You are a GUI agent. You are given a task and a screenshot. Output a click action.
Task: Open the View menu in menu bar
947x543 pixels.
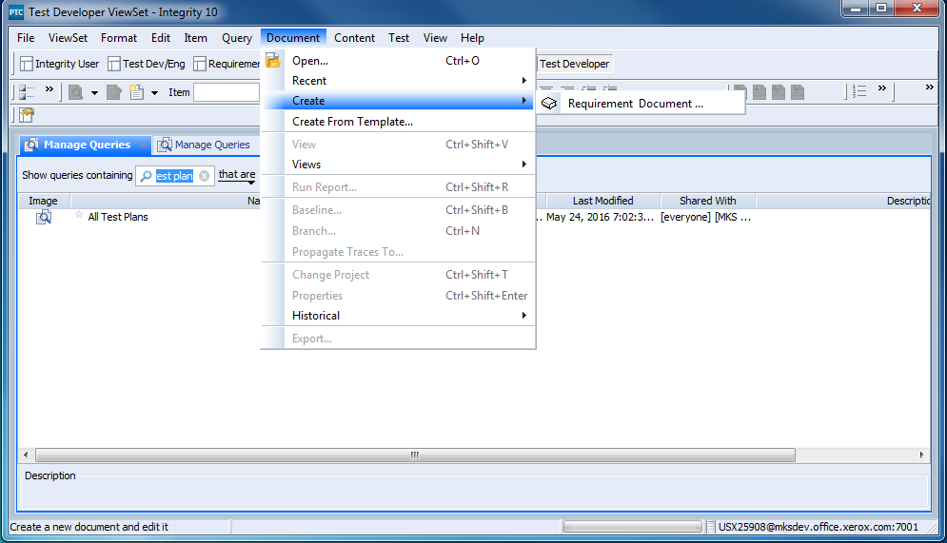click(435, 38)
